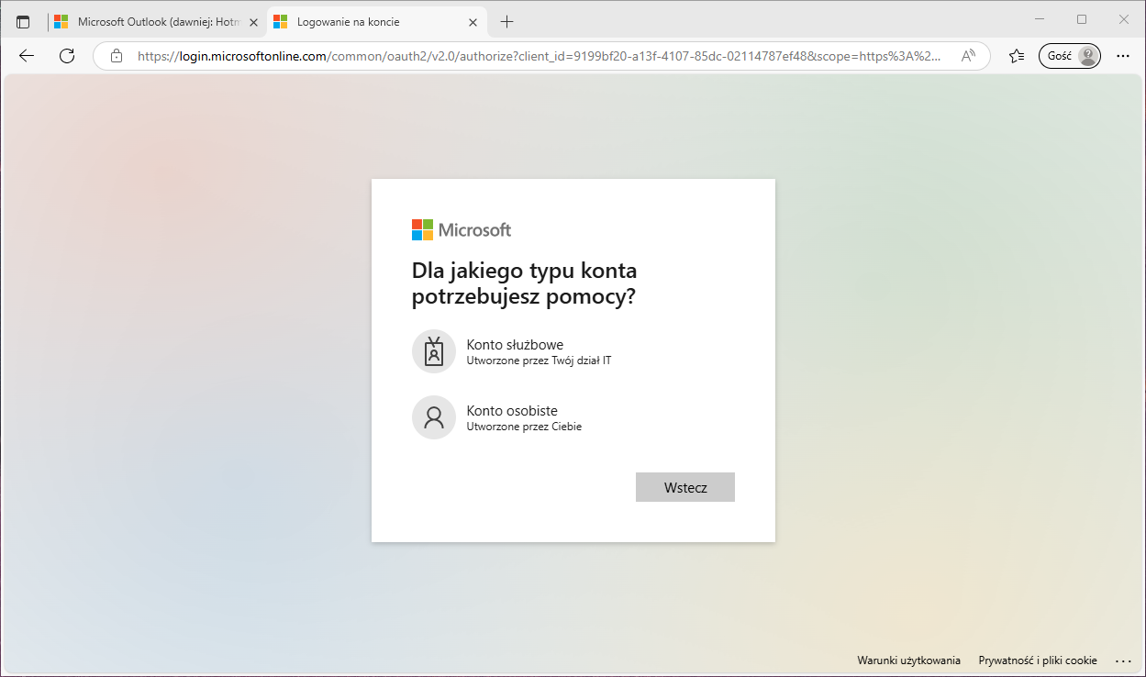Click the Microsoft logo in dialog
Screen dimensions: 1146x677
click(462, 229)
